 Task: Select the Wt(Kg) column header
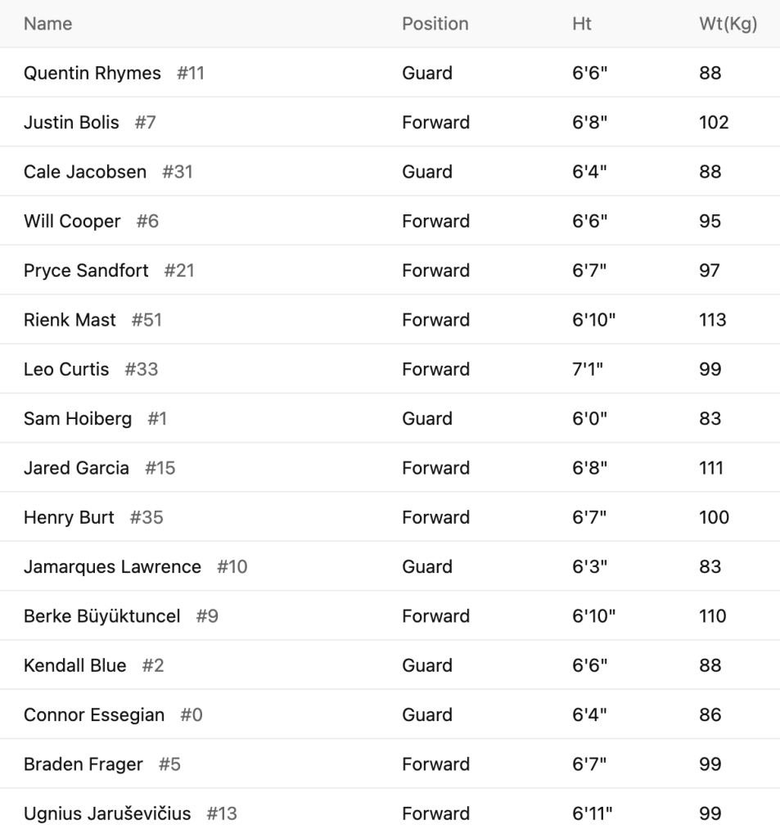coord(723,24)
